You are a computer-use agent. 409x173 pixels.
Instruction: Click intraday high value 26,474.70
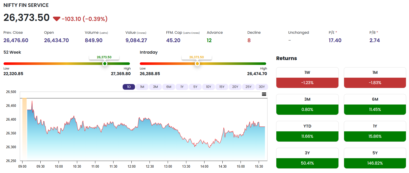pos(257,74)
